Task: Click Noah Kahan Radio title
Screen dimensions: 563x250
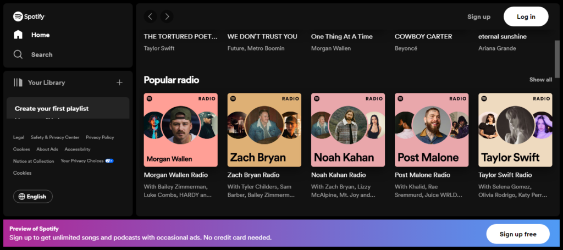Action: tap(339, 175)
